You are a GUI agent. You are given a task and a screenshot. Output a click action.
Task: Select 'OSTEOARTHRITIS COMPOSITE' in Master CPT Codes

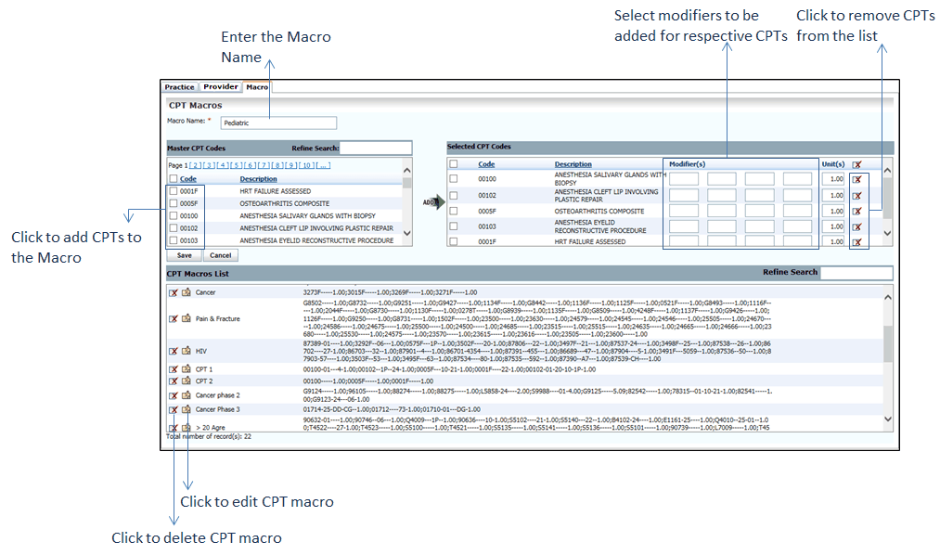285,203
